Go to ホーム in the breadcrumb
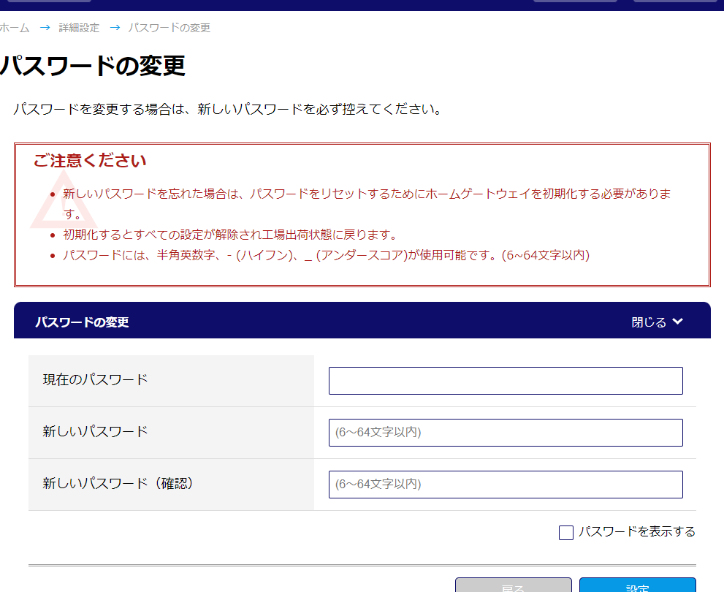 point(15,28)
